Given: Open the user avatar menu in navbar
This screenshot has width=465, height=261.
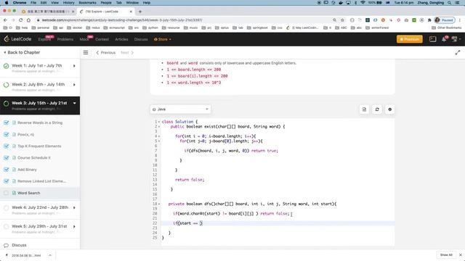Looking at the screenshot, I should click(x=456, y=39).
